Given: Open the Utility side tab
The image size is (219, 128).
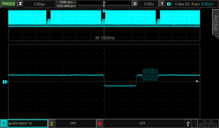Looking at the screenshot, I should tap(215, 23).
